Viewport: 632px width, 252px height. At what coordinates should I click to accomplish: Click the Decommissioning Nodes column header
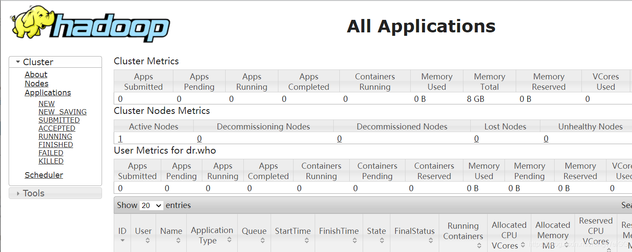click(263, 126)
